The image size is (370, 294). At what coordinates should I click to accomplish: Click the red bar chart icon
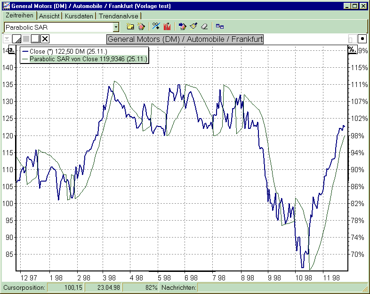167,27
